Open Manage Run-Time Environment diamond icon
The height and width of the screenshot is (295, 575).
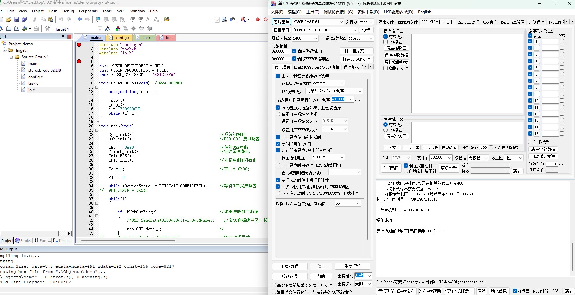[133, 29]
